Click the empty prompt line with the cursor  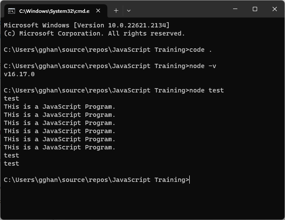(97, 180)
